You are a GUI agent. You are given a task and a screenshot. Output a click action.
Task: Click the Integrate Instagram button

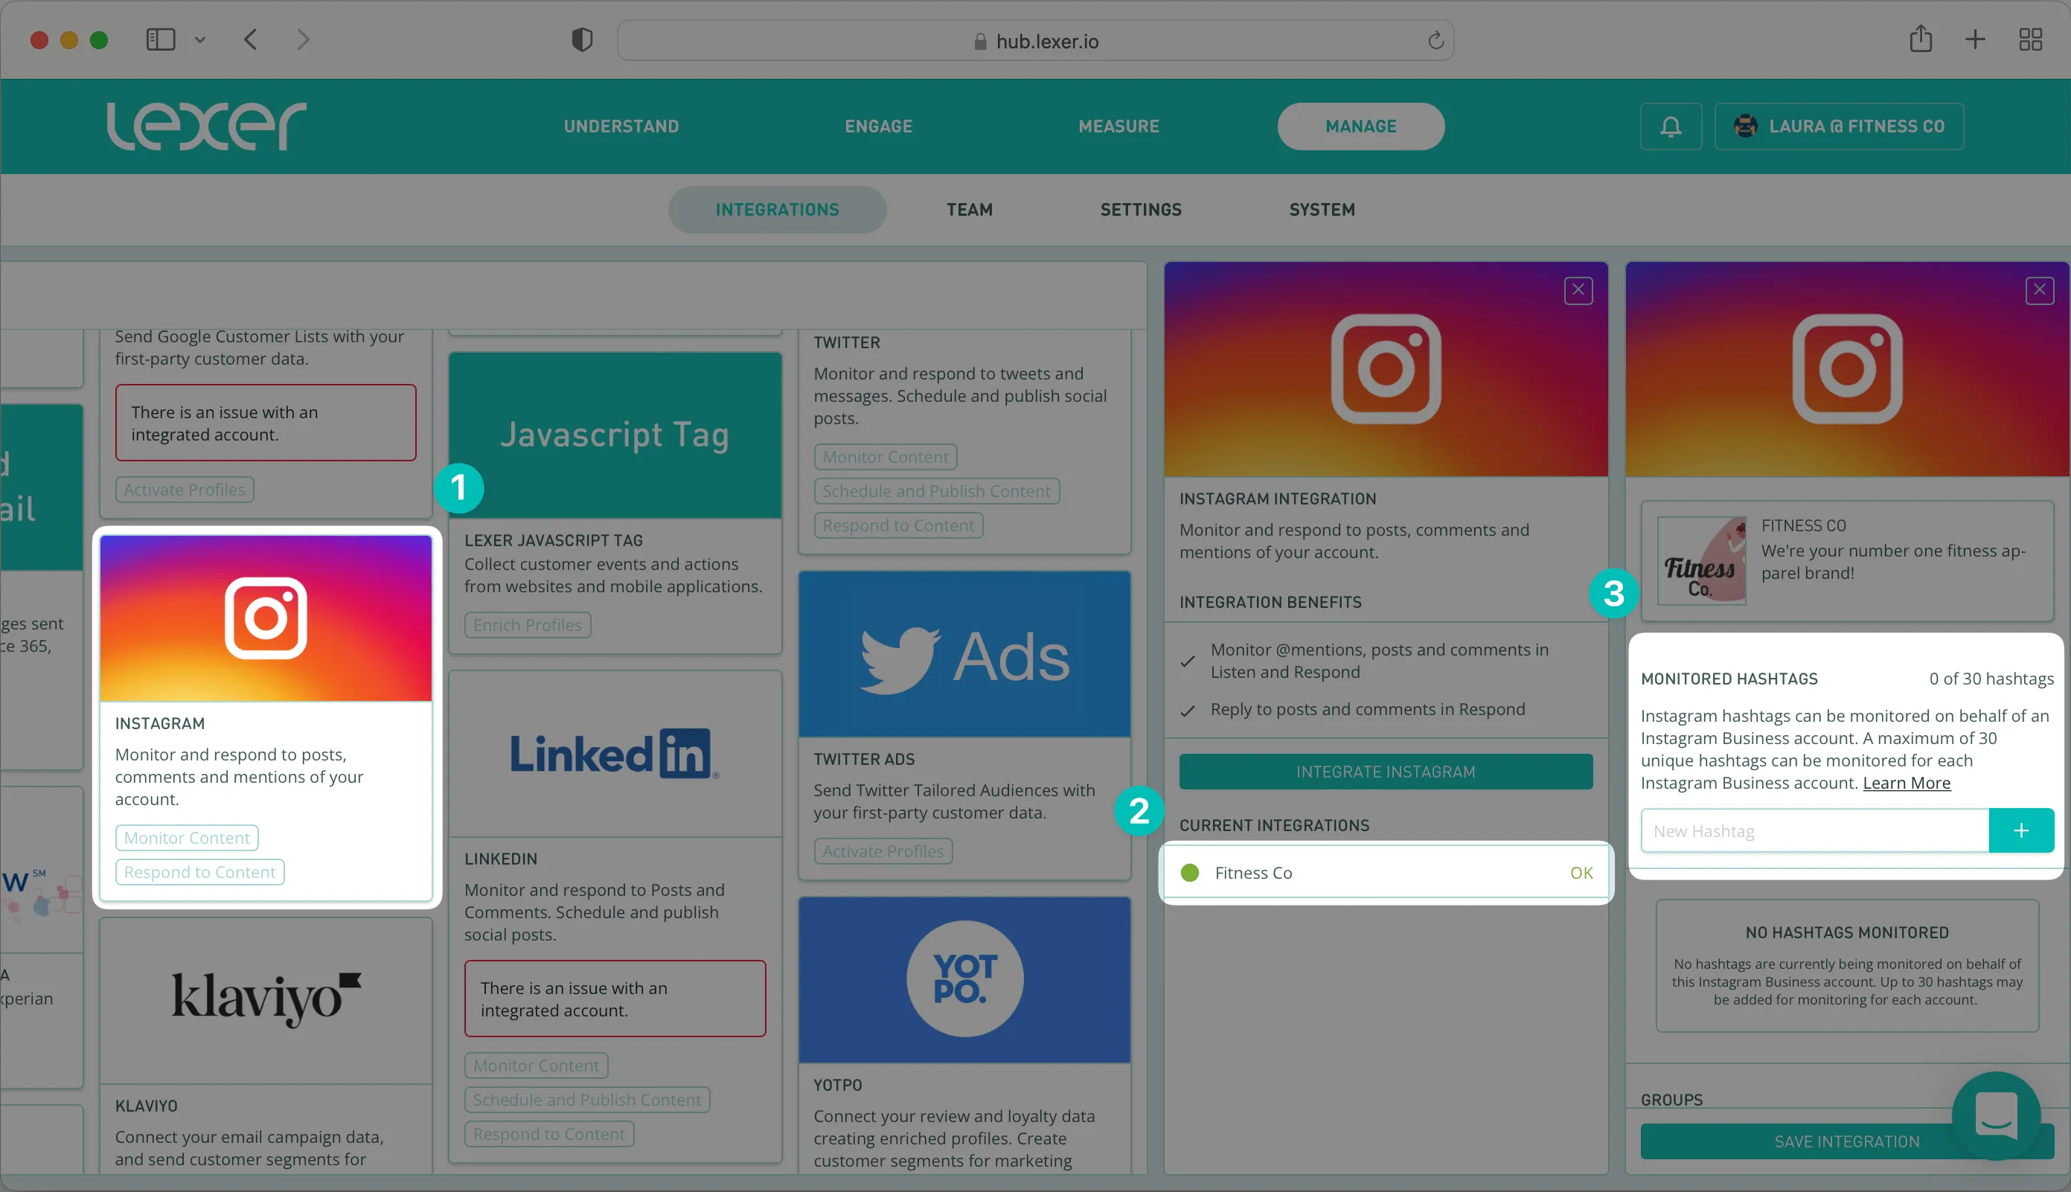coord(1385,771)
